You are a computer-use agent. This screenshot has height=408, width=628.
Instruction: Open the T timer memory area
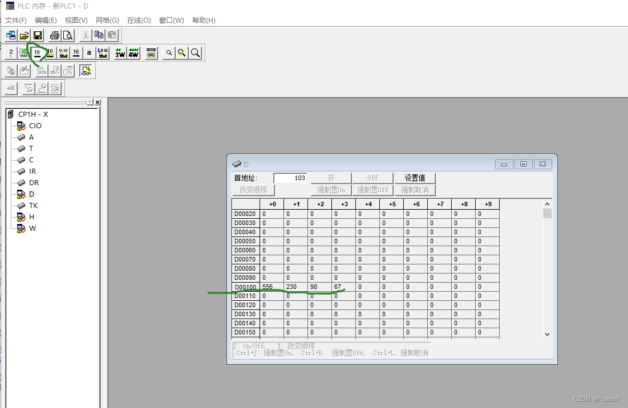[x=31, y=148]
